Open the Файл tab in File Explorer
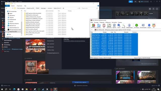This screenshot has width=161, height=91. coord(7,6)
